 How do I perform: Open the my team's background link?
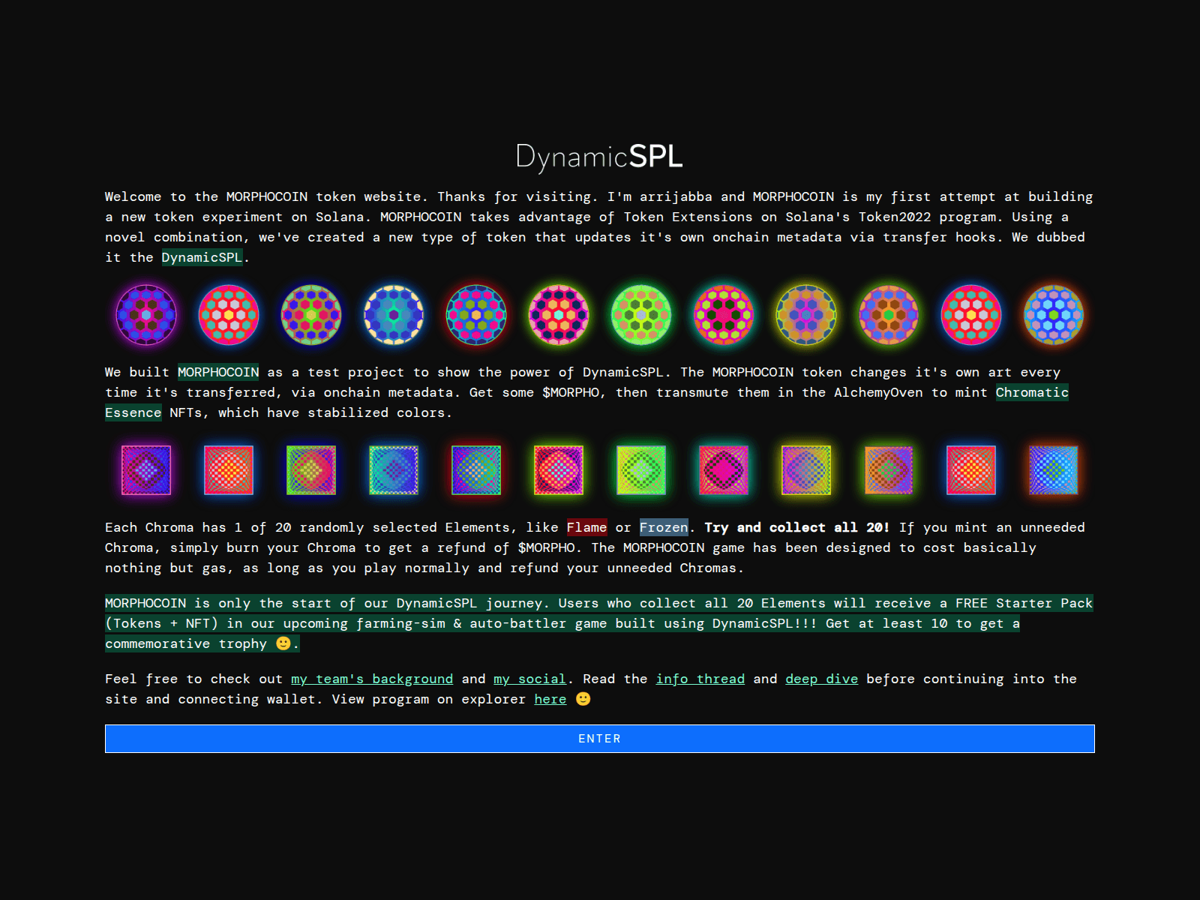pyautogui.click(x=372, y=679)
